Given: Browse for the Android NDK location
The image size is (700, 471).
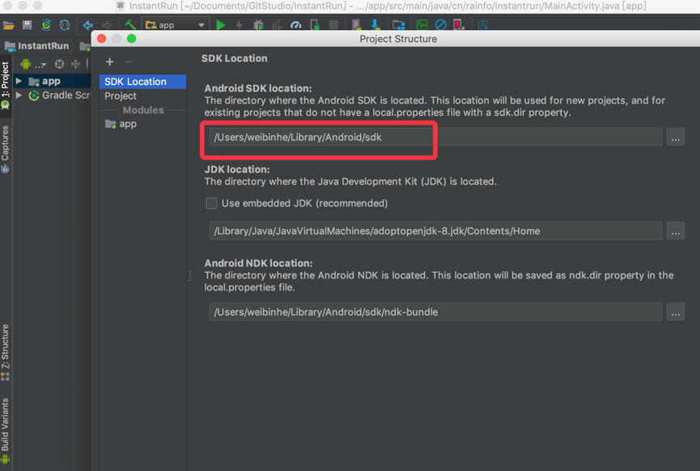Looking at the screenshot, I should pos(676,312).
